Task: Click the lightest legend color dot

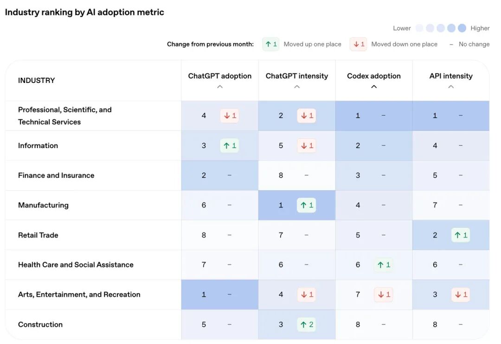Action: pos(419,28)
